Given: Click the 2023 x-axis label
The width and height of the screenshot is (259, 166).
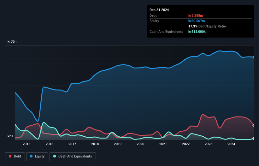Looking at the screenshot, I should (209, 144).
